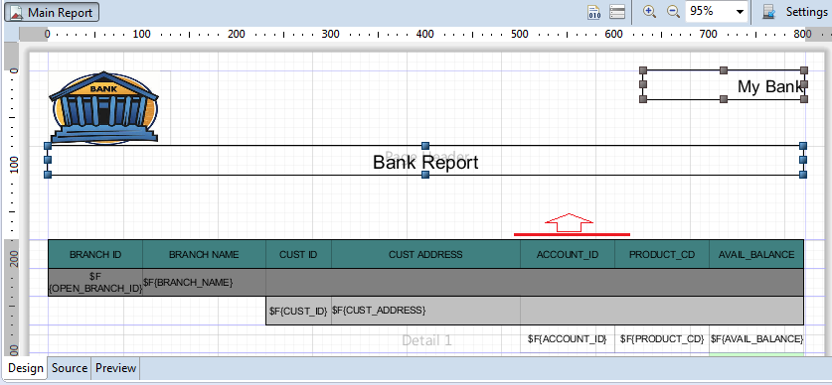Select the bank logo image element
This screenshot has height=385, width=832.
coord(103,107)
